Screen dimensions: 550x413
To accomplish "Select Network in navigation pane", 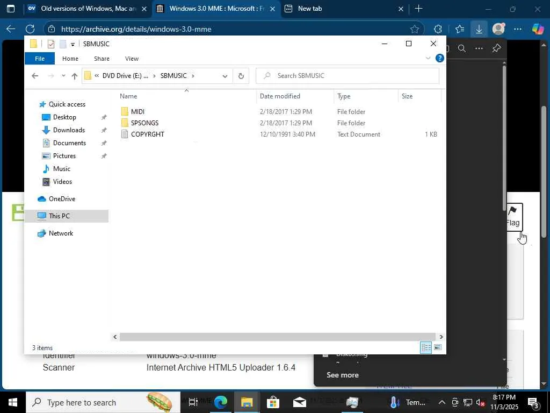I will 61,233.
